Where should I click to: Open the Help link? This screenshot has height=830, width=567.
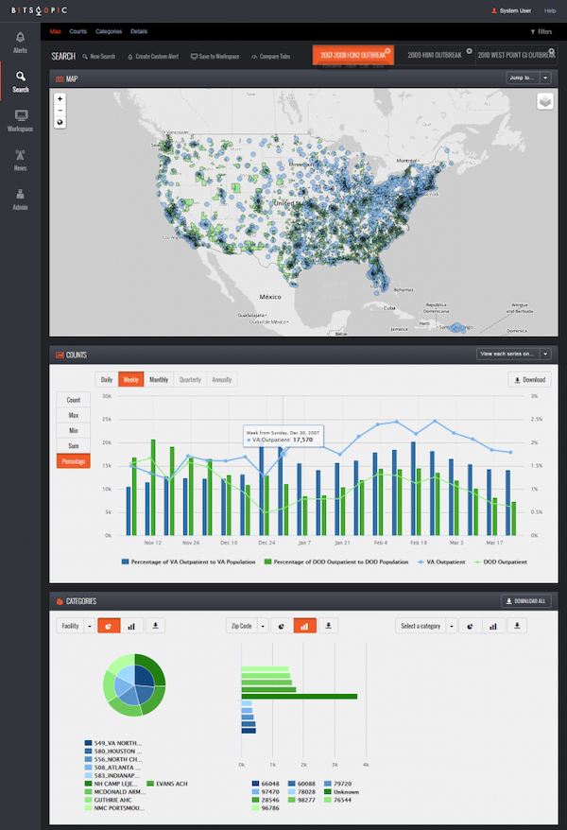coord(550,10)
